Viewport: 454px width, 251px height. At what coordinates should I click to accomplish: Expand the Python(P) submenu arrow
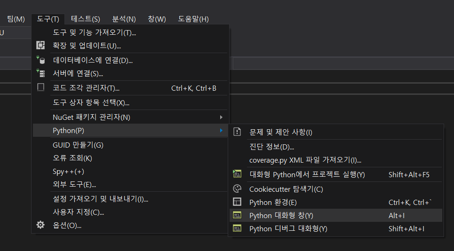click(x=221, y=130)
